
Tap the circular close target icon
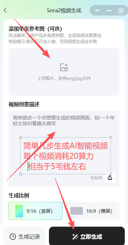click(x=121, y=11)
